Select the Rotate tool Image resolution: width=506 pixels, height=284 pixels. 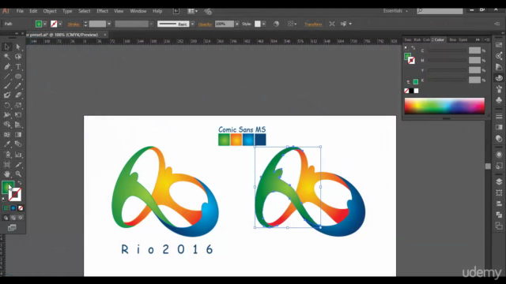7,105
